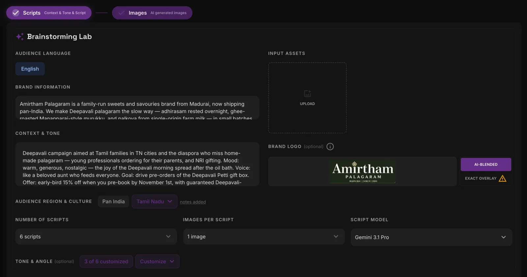The image size is (527, 277).
Task: Select the English audience language chip
Action: (30, 69)
